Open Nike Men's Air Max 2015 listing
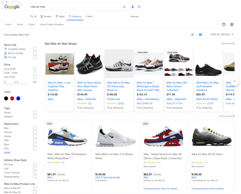Viewport: 241px width, 194px height. click(x=118, y=86)
